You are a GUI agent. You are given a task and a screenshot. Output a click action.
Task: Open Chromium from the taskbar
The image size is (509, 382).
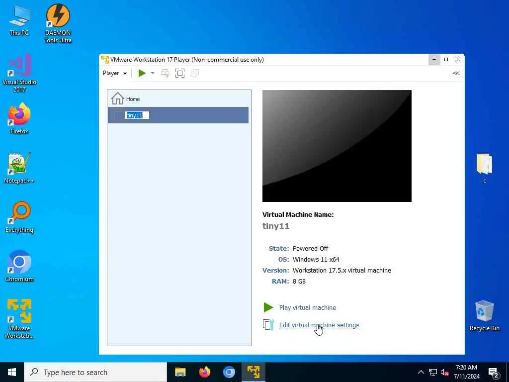click(229, 372)
